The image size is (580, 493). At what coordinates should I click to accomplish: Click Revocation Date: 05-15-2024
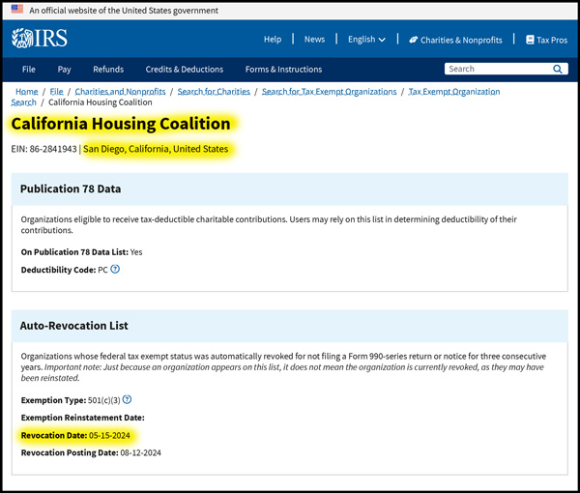point(75,435)
